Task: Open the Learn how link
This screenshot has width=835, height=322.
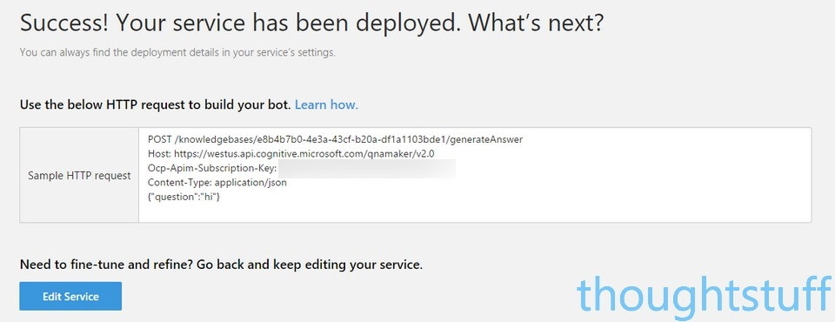Action: click(x=326, y=104)
